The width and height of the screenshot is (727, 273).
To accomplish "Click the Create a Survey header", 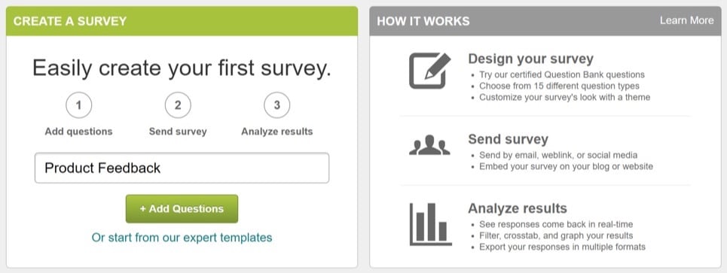I will tap(69, 21).
